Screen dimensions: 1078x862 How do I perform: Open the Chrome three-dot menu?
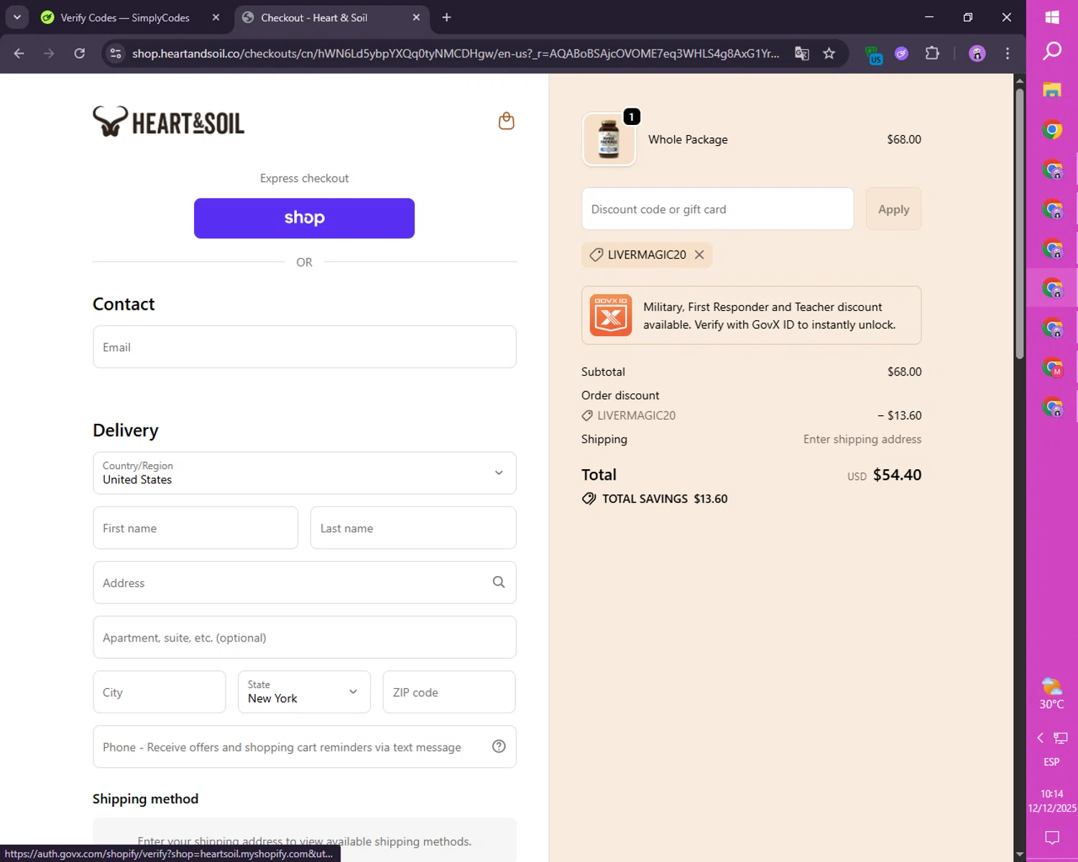1008,53
